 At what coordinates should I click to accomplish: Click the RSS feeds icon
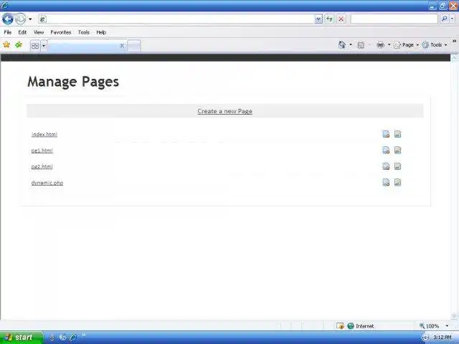tap(361, 45)
